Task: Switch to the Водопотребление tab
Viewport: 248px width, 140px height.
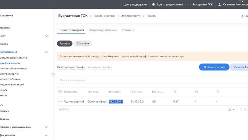Action: click(103, 30)
